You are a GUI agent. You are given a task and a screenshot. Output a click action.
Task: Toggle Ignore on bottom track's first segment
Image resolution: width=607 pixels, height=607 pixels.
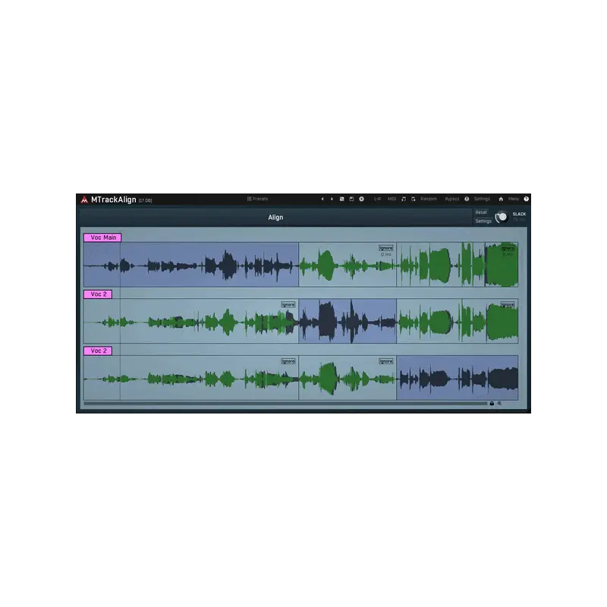pyautogui.click(x=288, y=361)
